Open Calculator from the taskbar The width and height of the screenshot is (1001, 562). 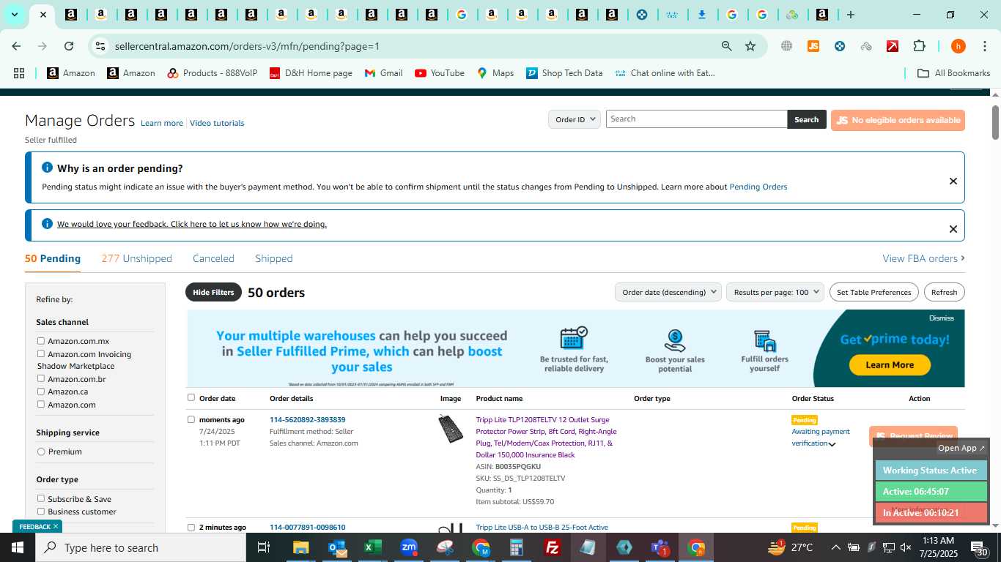pyautogui.click(x=517, y=547)
